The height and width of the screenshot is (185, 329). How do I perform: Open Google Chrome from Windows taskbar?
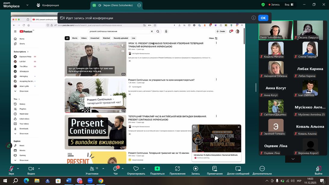tap(101, 181)
